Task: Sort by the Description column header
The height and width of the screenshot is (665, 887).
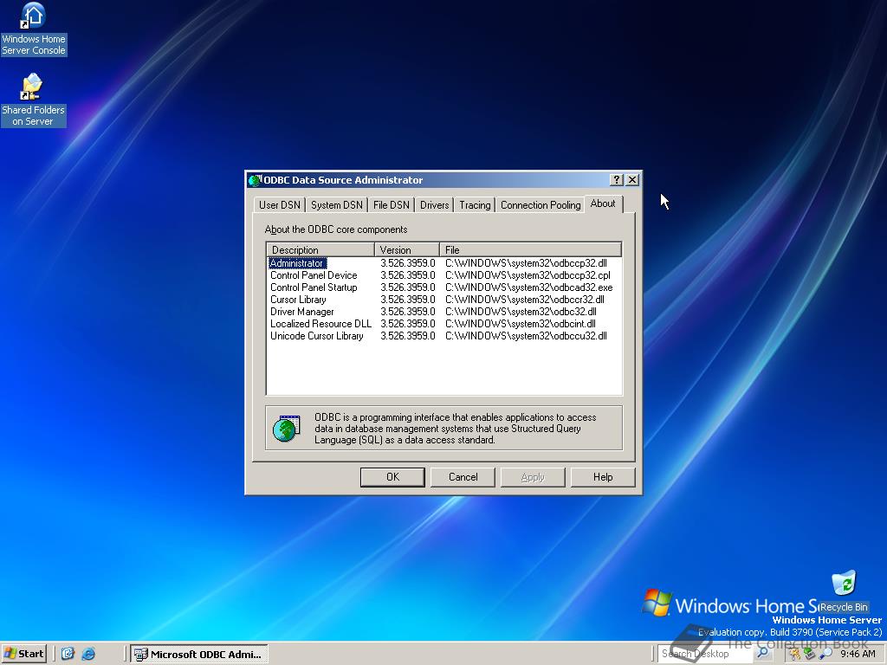Action: pos(320,250)
